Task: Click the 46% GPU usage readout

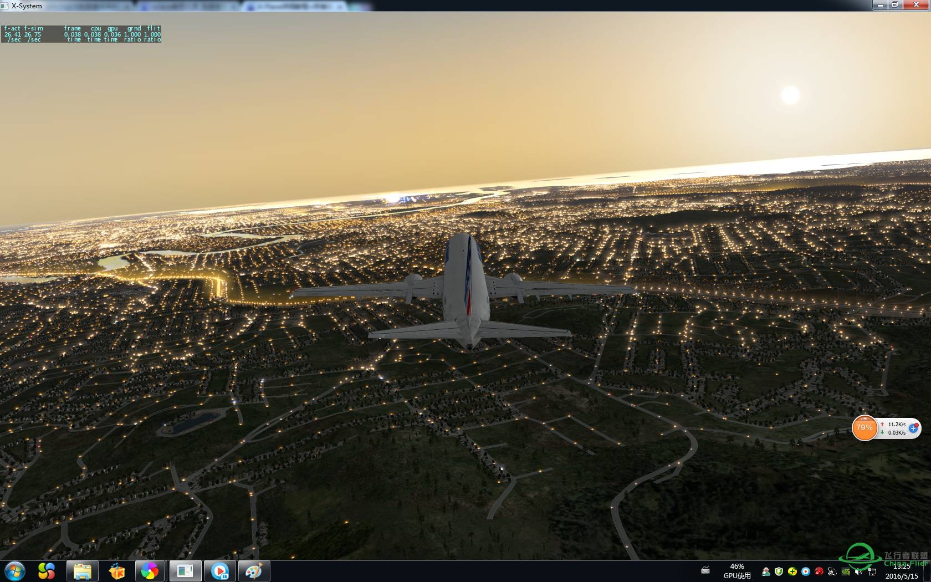Action: click(737, 571)
